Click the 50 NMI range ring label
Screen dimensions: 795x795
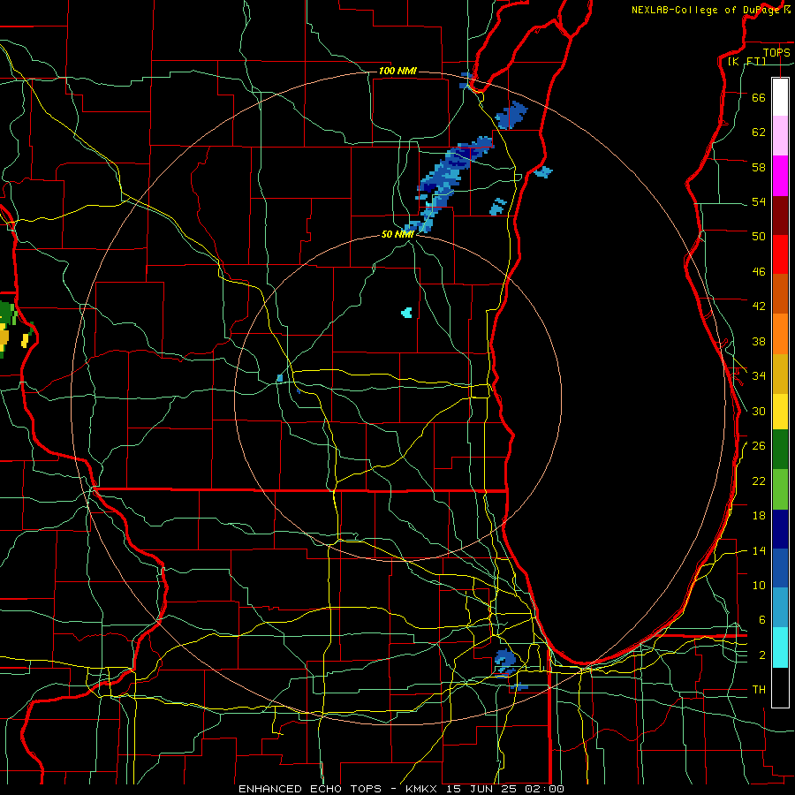click(x=397, y=234)
